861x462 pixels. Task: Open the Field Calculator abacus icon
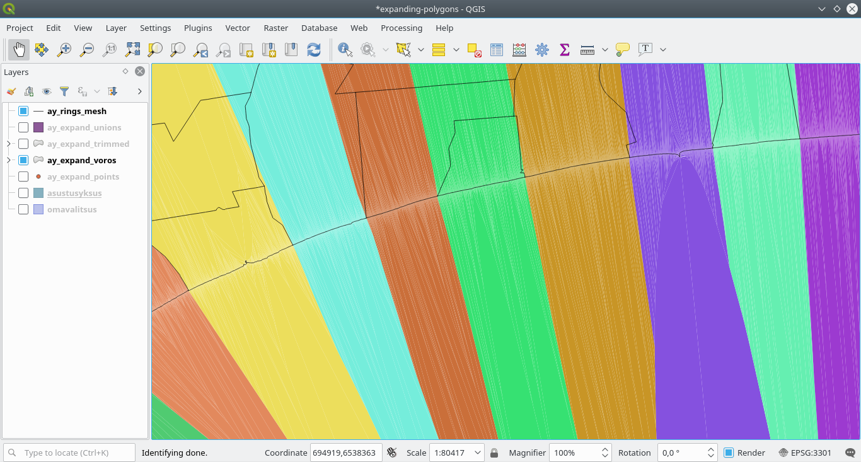[x=519, y=49]
